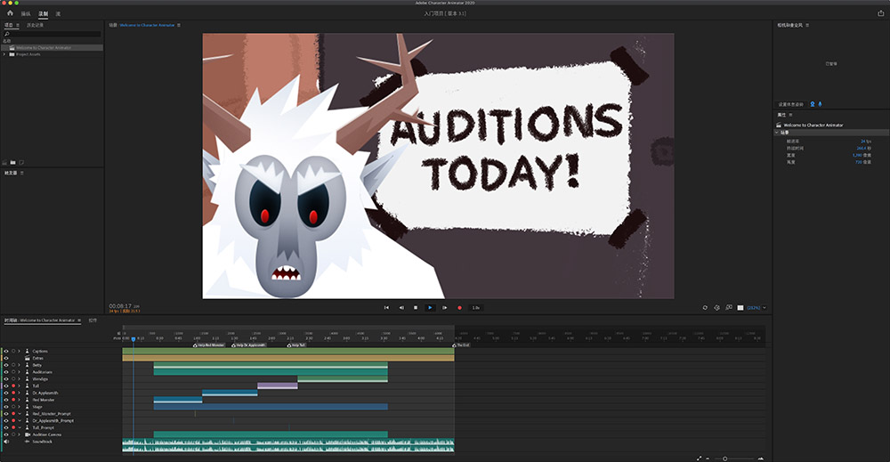Expand the Project Assets folder
890x462 pixels.
4,54
